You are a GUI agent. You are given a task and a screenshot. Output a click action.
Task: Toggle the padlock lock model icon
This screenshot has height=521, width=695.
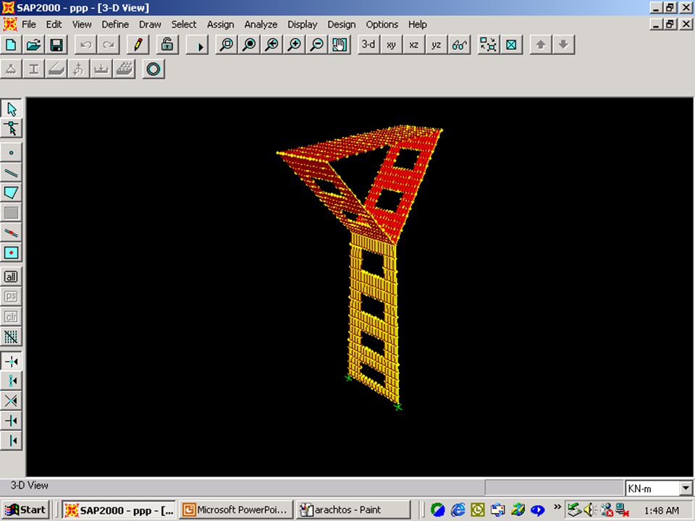click(x=167, y=45)
